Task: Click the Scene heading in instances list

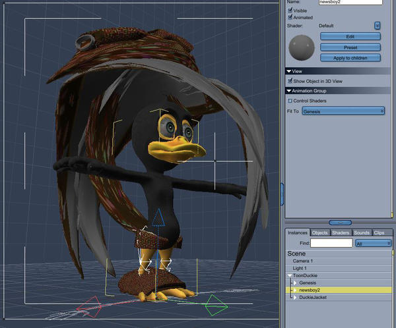Action: coord(296,254)
